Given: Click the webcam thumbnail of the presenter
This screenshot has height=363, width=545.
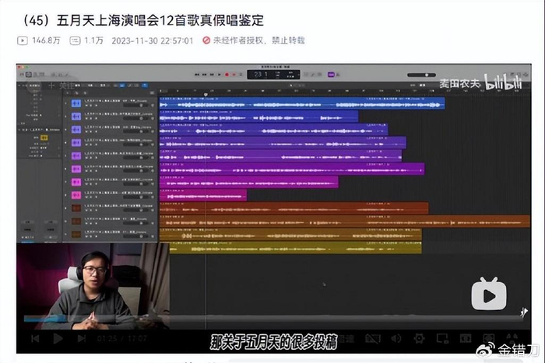Looking at the screenshot, I should [93, 286].
